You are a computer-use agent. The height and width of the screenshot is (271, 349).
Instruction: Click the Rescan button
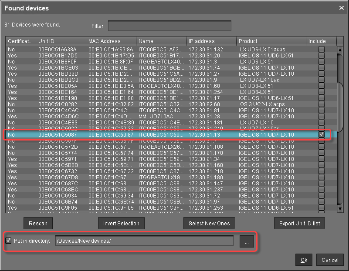(x=38, y=224)
